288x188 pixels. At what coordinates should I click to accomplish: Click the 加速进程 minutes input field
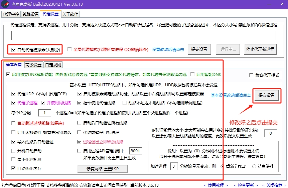click(x=174, y=166)
